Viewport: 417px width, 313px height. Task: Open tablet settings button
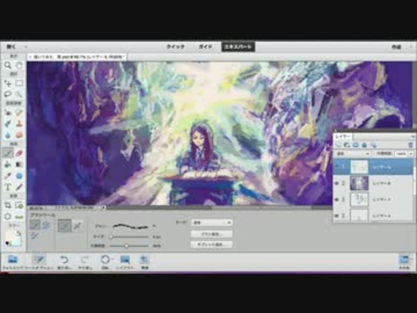212,244
